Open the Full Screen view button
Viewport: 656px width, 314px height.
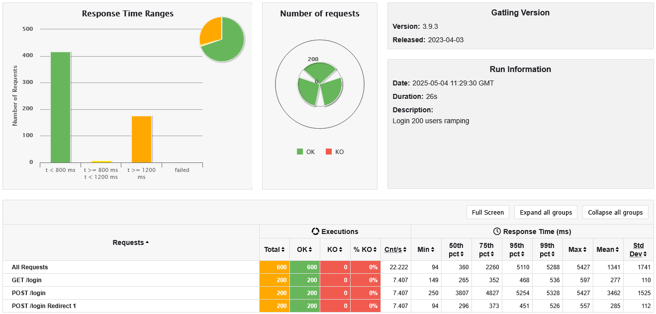click(488, 212)
